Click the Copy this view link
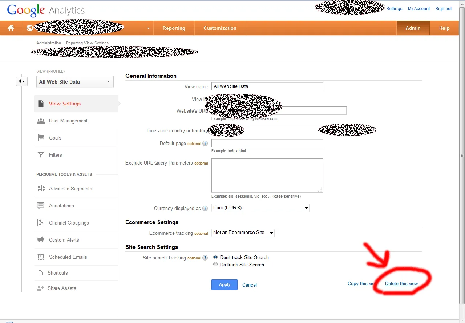465x323 pixels. tap(363, 283)
